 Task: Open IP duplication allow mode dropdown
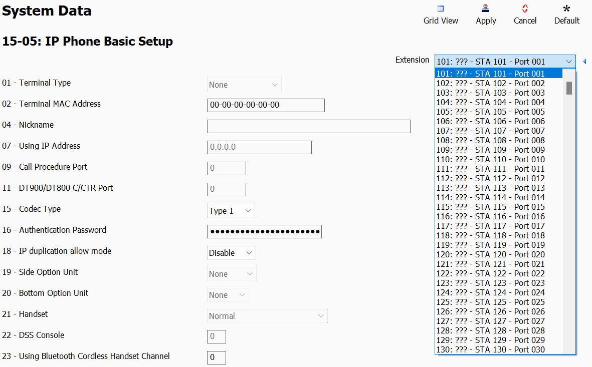click(232, 253)
